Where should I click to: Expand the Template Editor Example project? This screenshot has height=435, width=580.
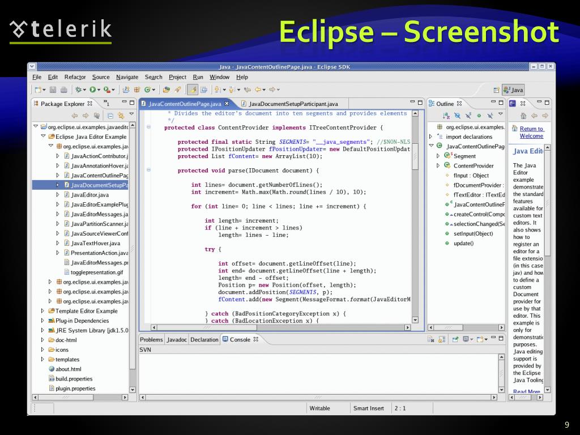click(x=42, y=311)
